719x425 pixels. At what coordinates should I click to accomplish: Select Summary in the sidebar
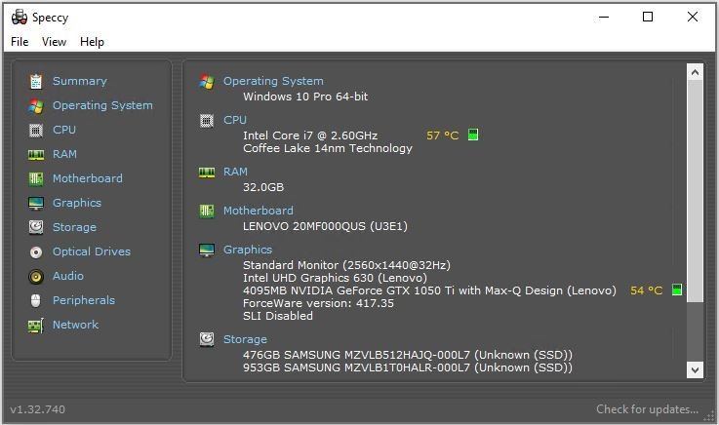[80, 81]
